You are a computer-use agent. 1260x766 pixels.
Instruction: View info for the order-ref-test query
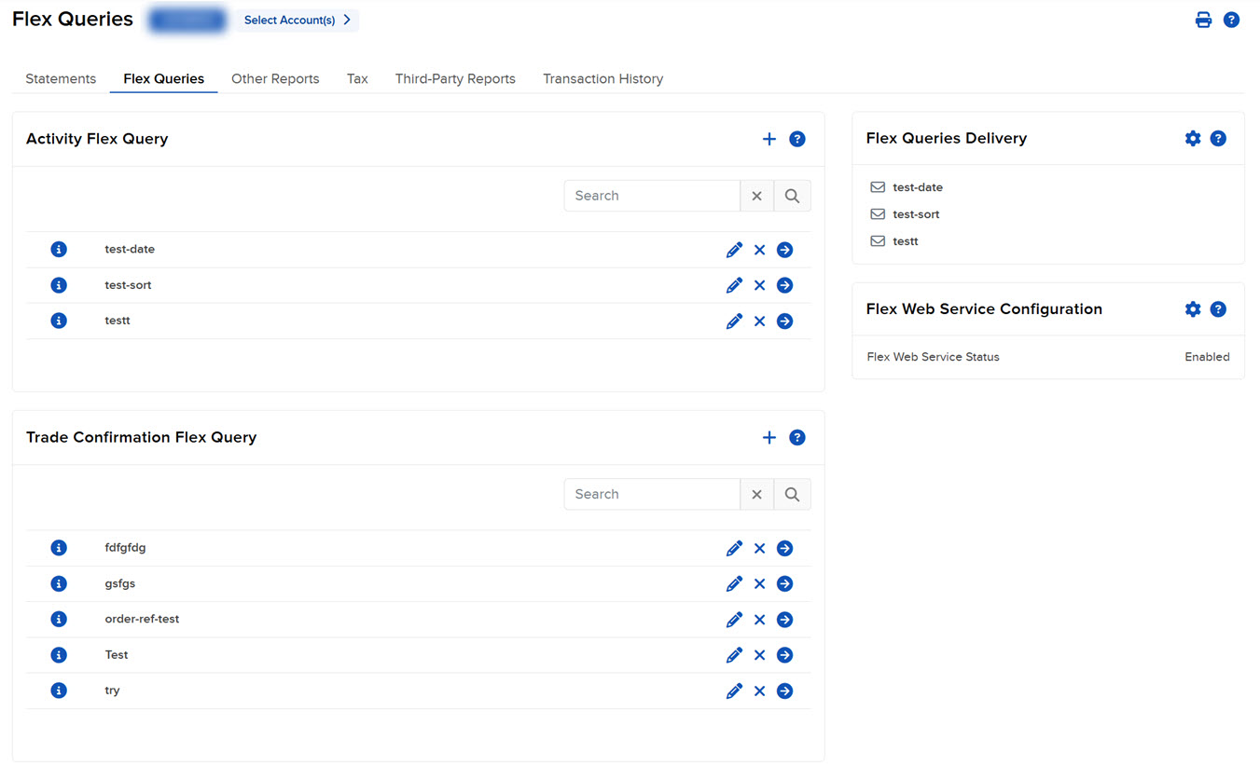pyautogui.click(x=59, y=618)
